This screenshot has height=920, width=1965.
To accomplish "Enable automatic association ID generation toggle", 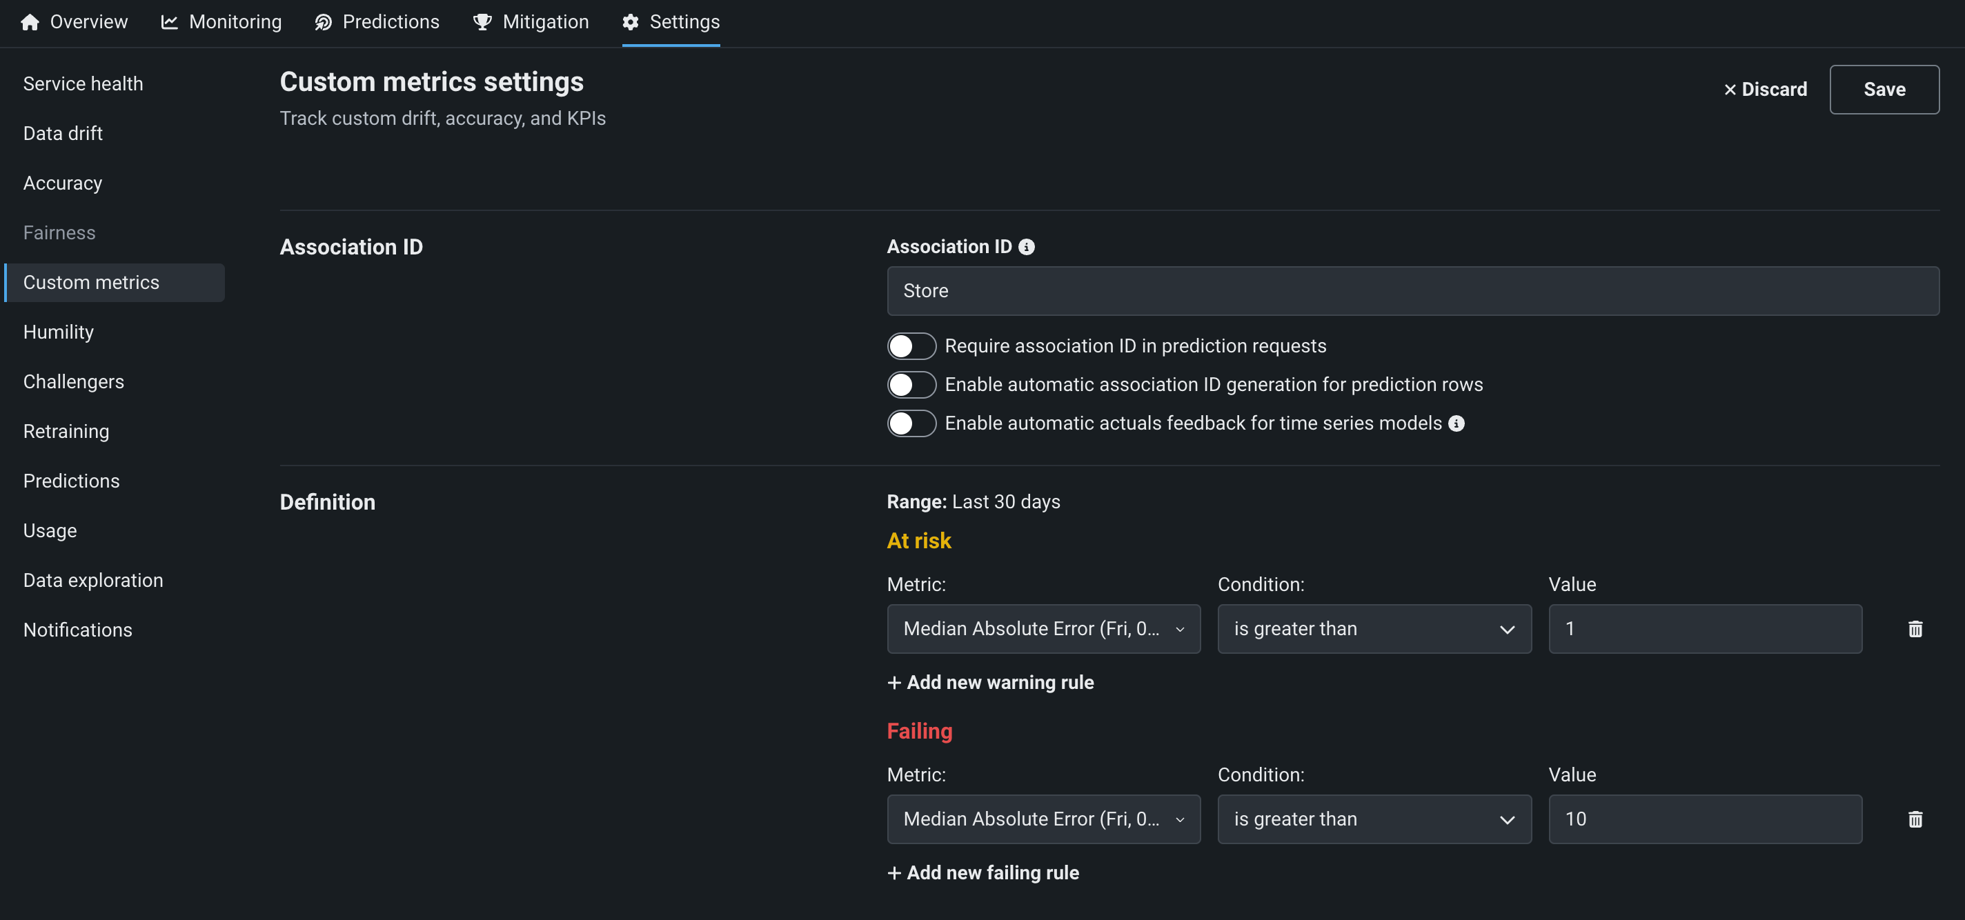I will click(x=911, y=385).
